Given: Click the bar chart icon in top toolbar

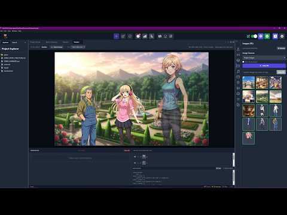Looking at the screenshot, I should [145, 36].
